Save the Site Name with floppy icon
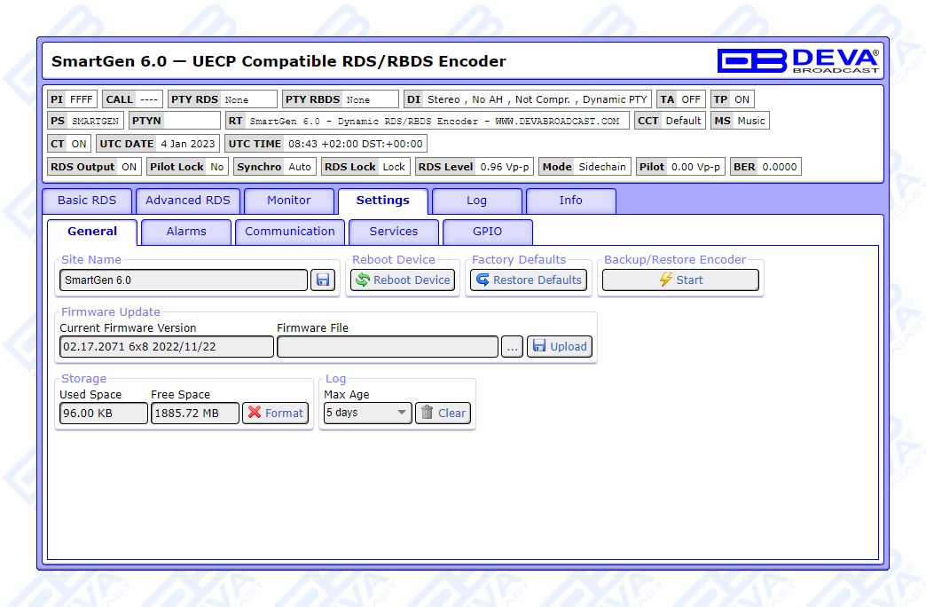 (x=323, y=280)
